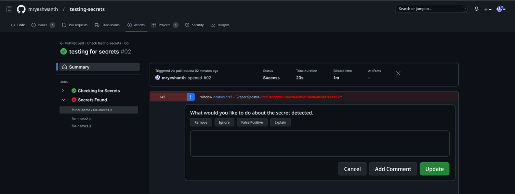Click the green success check beside workflow title
515x194 pixels.
64,51
